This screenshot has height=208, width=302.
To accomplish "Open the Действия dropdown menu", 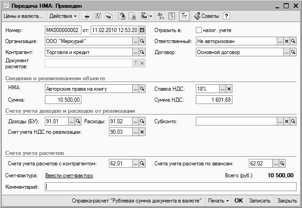I will 63,16.
